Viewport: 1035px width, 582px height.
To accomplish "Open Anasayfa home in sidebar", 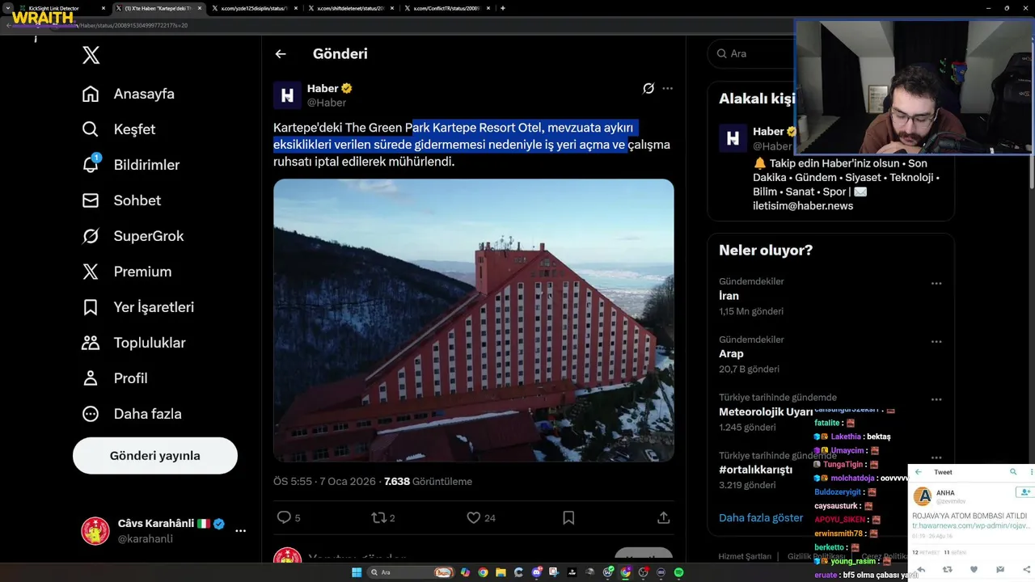I will pyautogui.click(x=129, y=94).
